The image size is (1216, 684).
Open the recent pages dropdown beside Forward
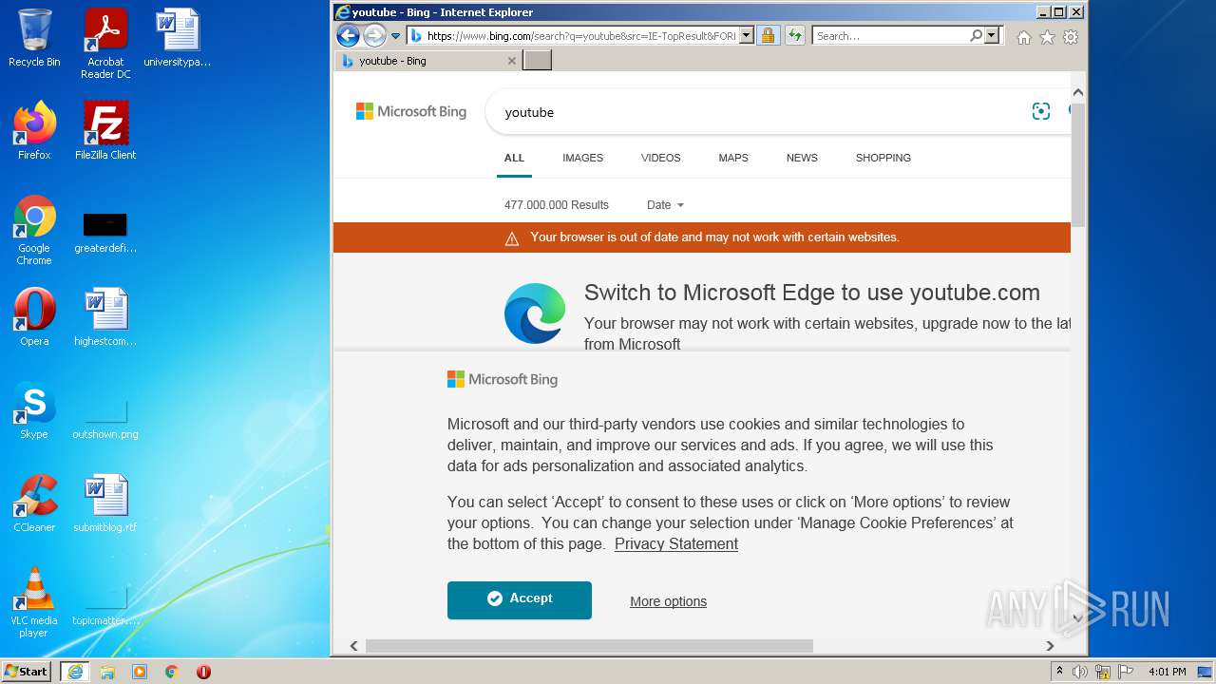pos(396,36)
